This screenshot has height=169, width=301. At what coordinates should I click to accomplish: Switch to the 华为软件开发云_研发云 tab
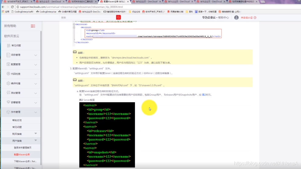tap(18, 2)
